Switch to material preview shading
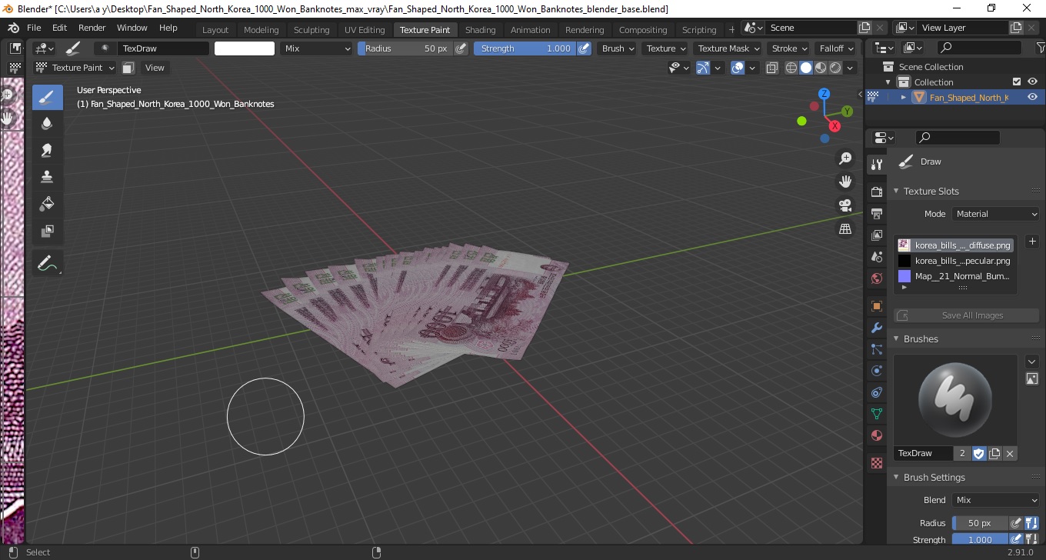This screenshot has width=1046, height=560. coord(820,68)
